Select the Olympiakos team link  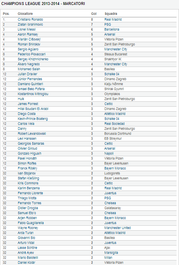(112, 94)
